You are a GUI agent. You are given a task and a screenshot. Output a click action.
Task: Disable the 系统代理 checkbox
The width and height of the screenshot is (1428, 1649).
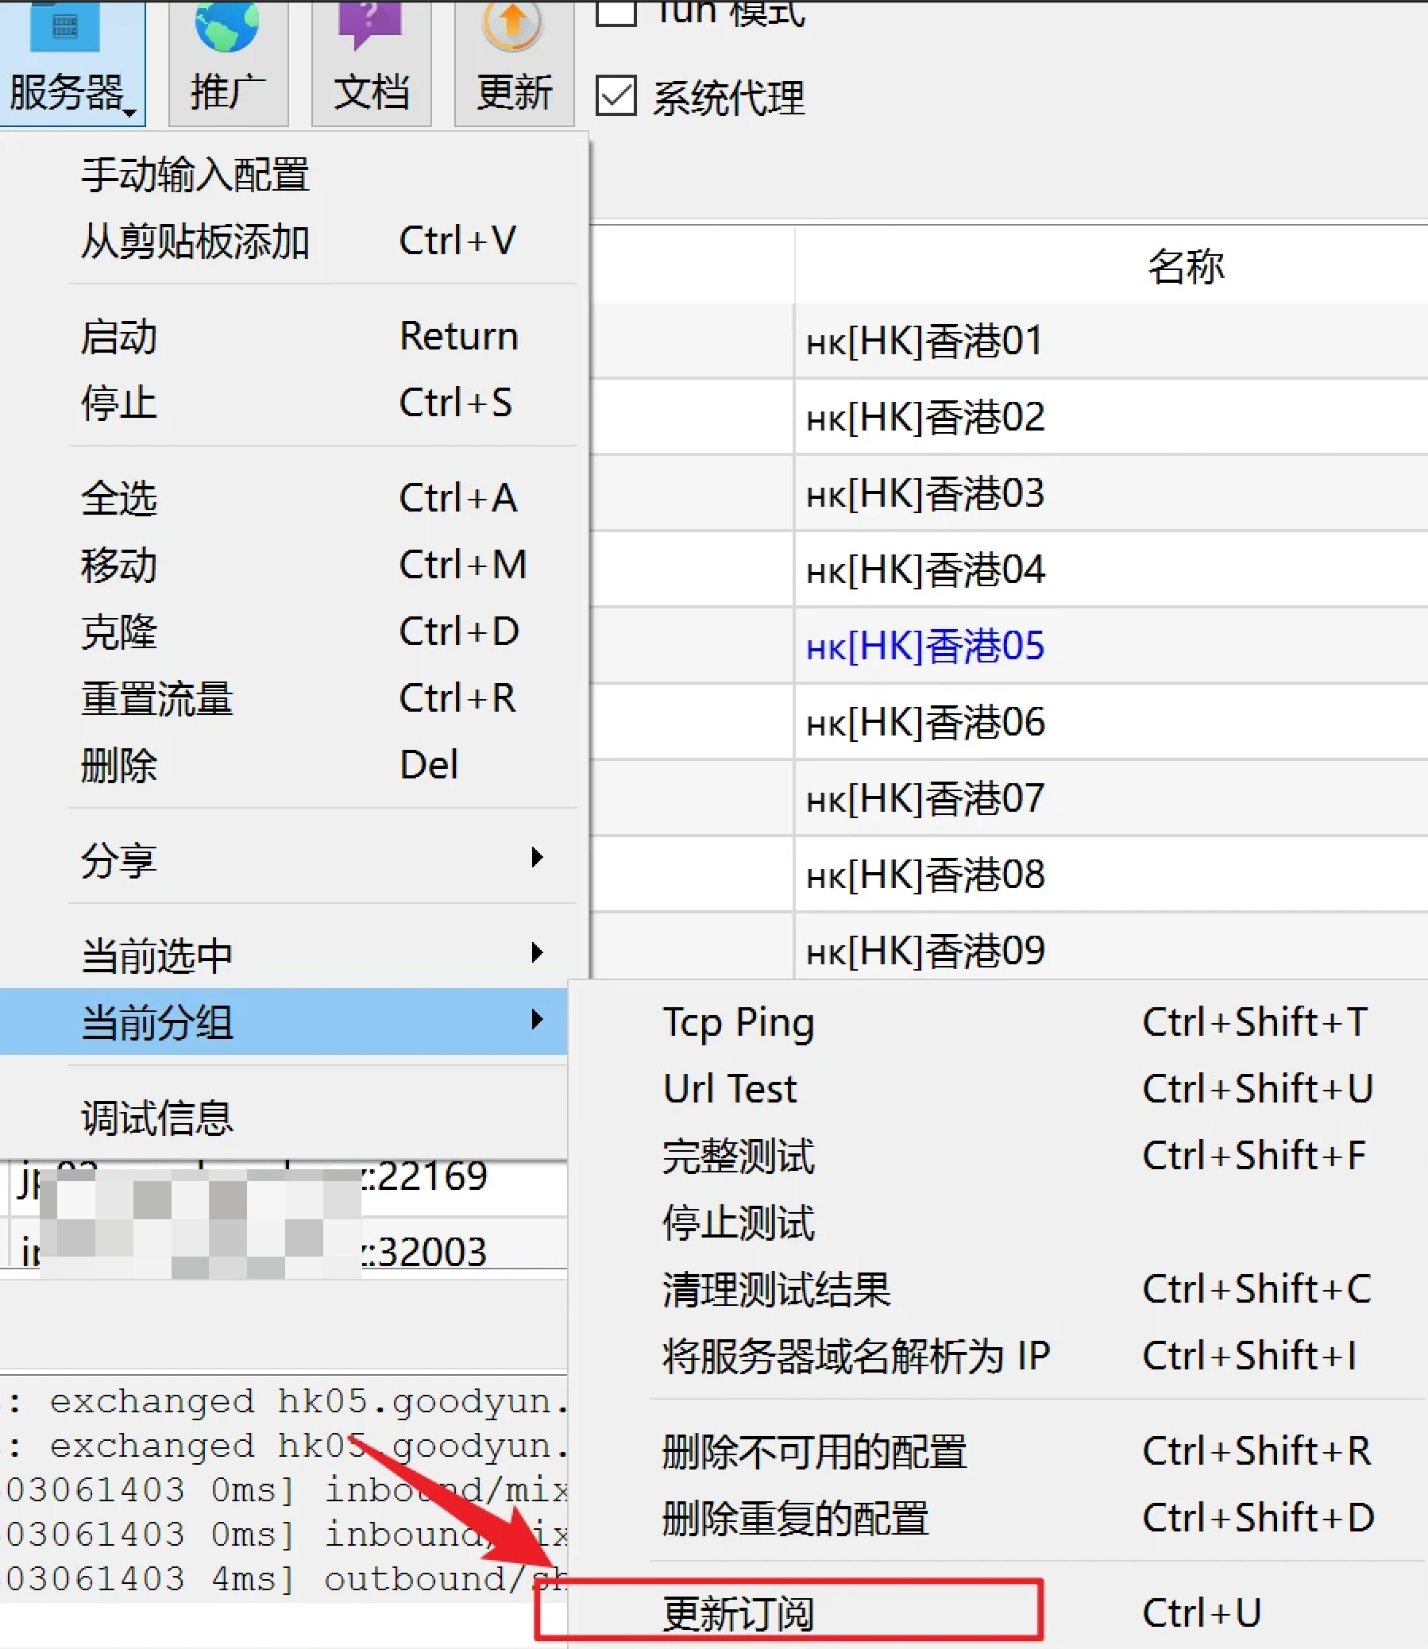tap(616, 96)
